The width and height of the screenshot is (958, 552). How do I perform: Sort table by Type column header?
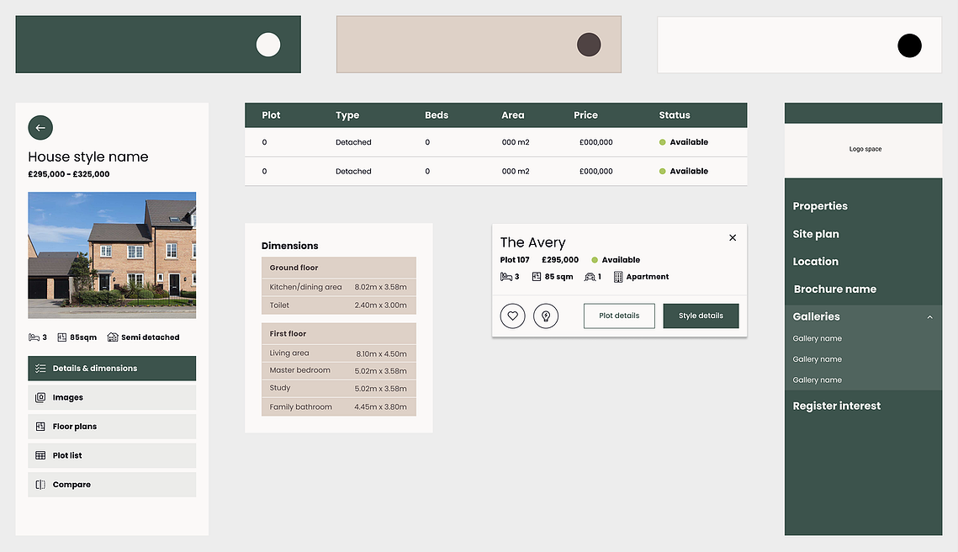(x=347, y=115)
